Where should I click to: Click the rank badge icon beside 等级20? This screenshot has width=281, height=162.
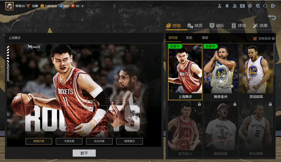pyautogui.click(x=28, y=6)
